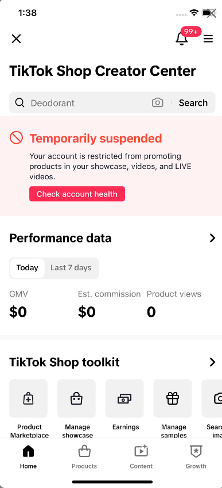Expand TikTok Shop toolkit chevron
This screenshot has height=488, width=222.
click(x=212, y=362)
